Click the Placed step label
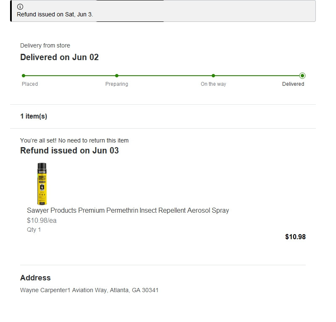This screenshot has height=322, width=336. [x=30, y=84]
